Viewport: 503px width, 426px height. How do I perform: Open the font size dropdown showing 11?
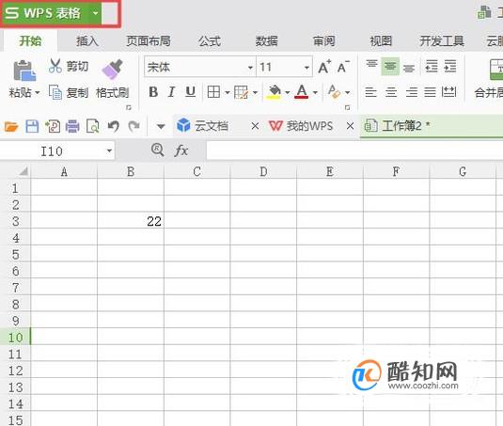(307, 68)
